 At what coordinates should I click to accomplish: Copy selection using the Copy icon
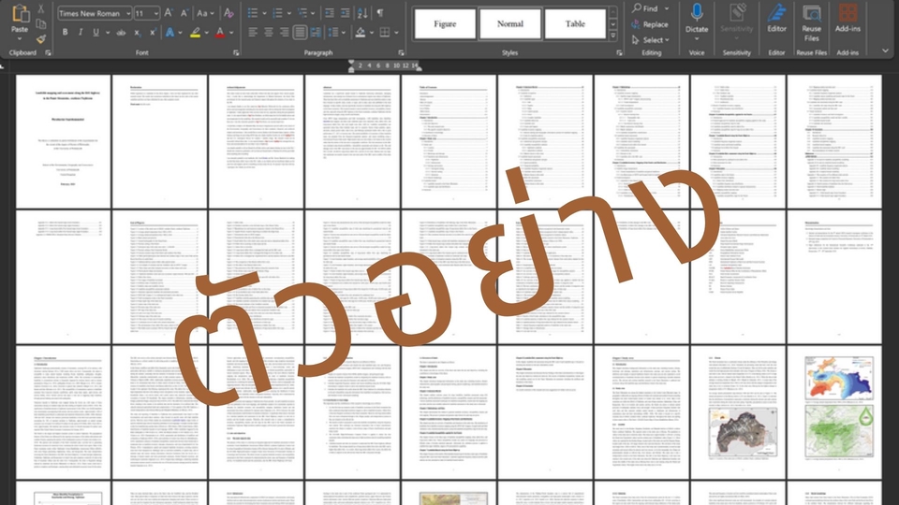(x=40, y=24)
